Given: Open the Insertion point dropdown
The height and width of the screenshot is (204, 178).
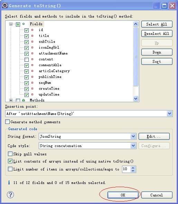Looking at the screenshot, I should [x=169, y=114].
